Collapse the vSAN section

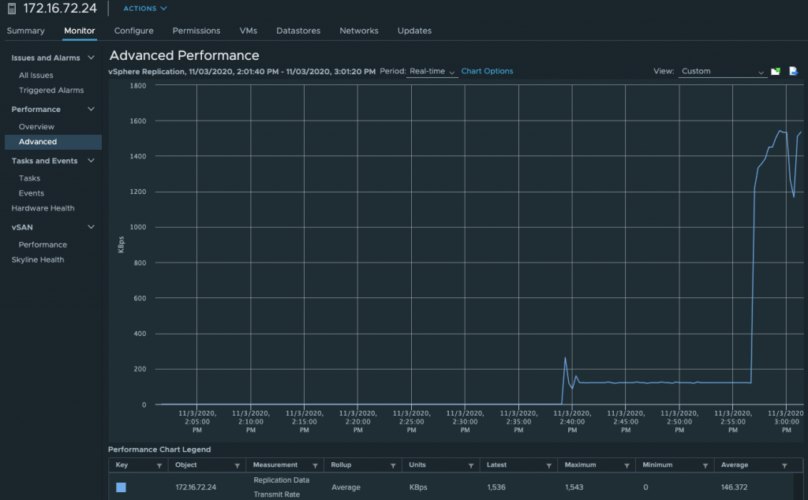click(91, 227)
